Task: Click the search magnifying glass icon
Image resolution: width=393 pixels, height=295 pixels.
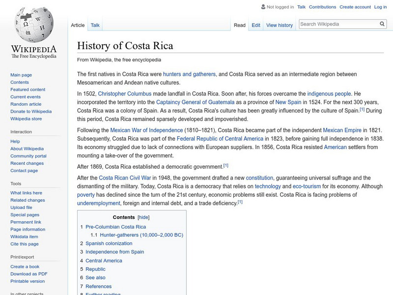Action: click(382, 23)
